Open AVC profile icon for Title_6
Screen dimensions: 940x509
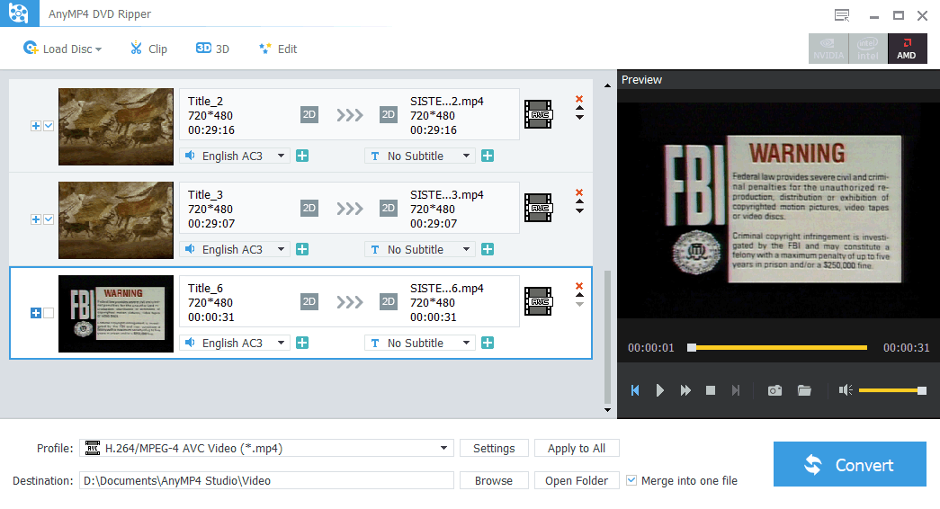[x=538, y=301]
